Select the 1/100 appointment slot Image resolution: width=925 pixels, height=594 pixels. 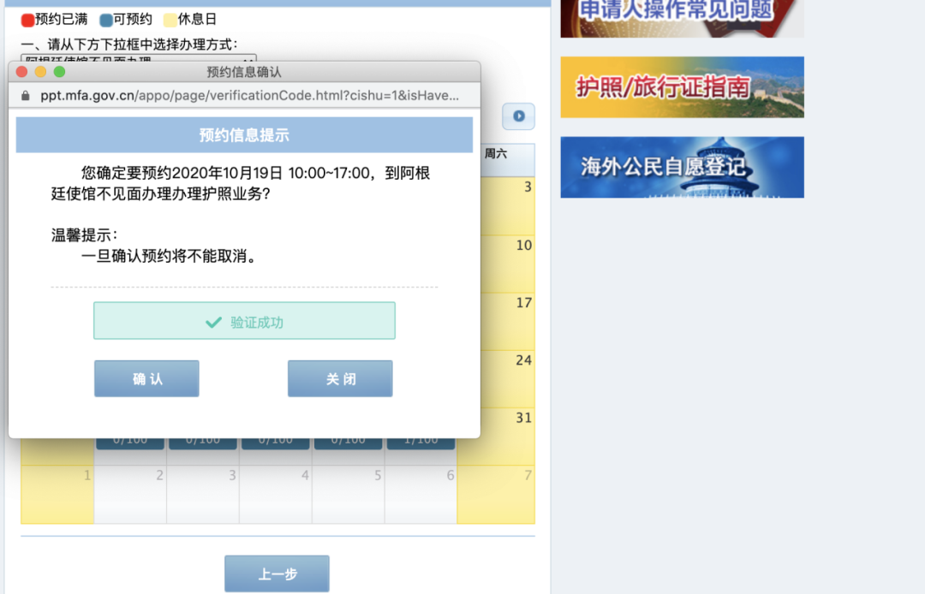(x=421, y=439)
